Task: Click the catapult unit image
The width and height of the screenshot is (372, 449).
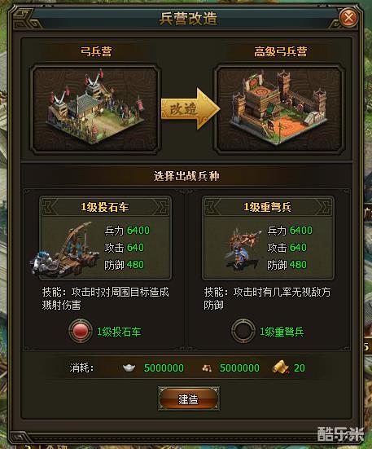Action: (65, 249)
